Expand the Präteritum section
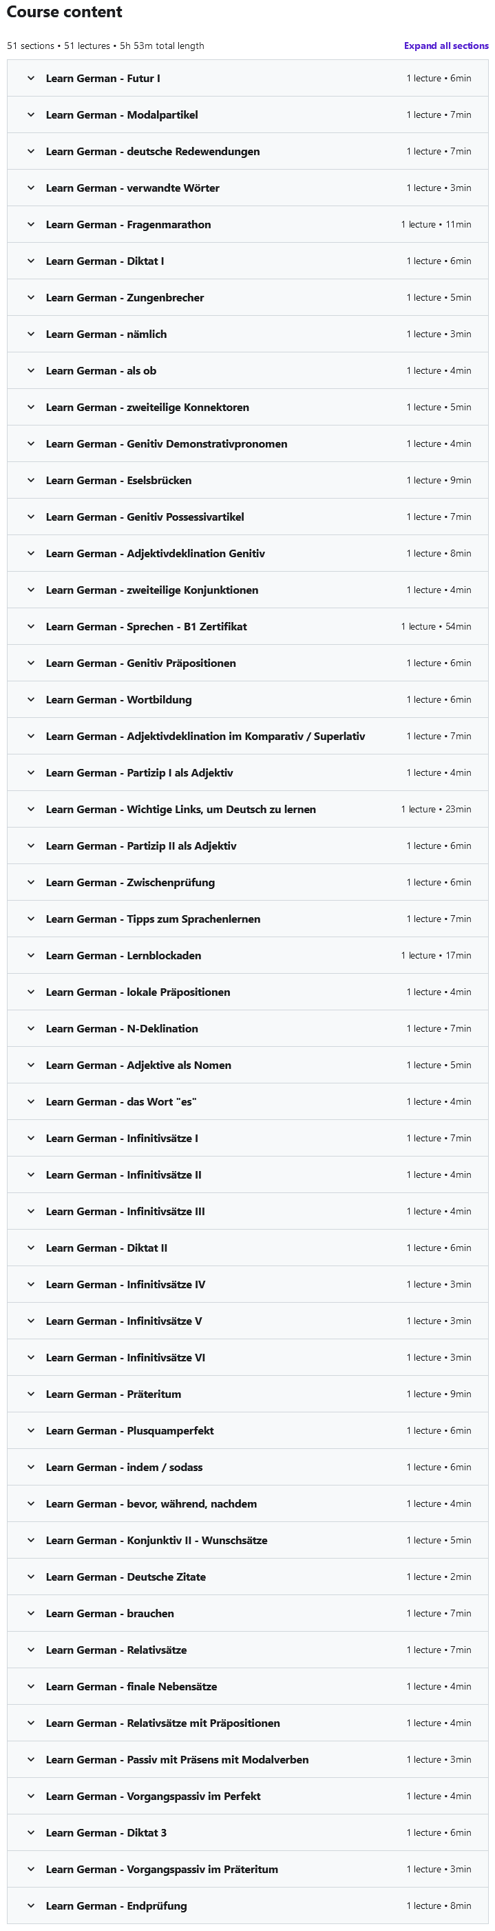Screen dimensions: 495x1931 [x=247, y=1394]
